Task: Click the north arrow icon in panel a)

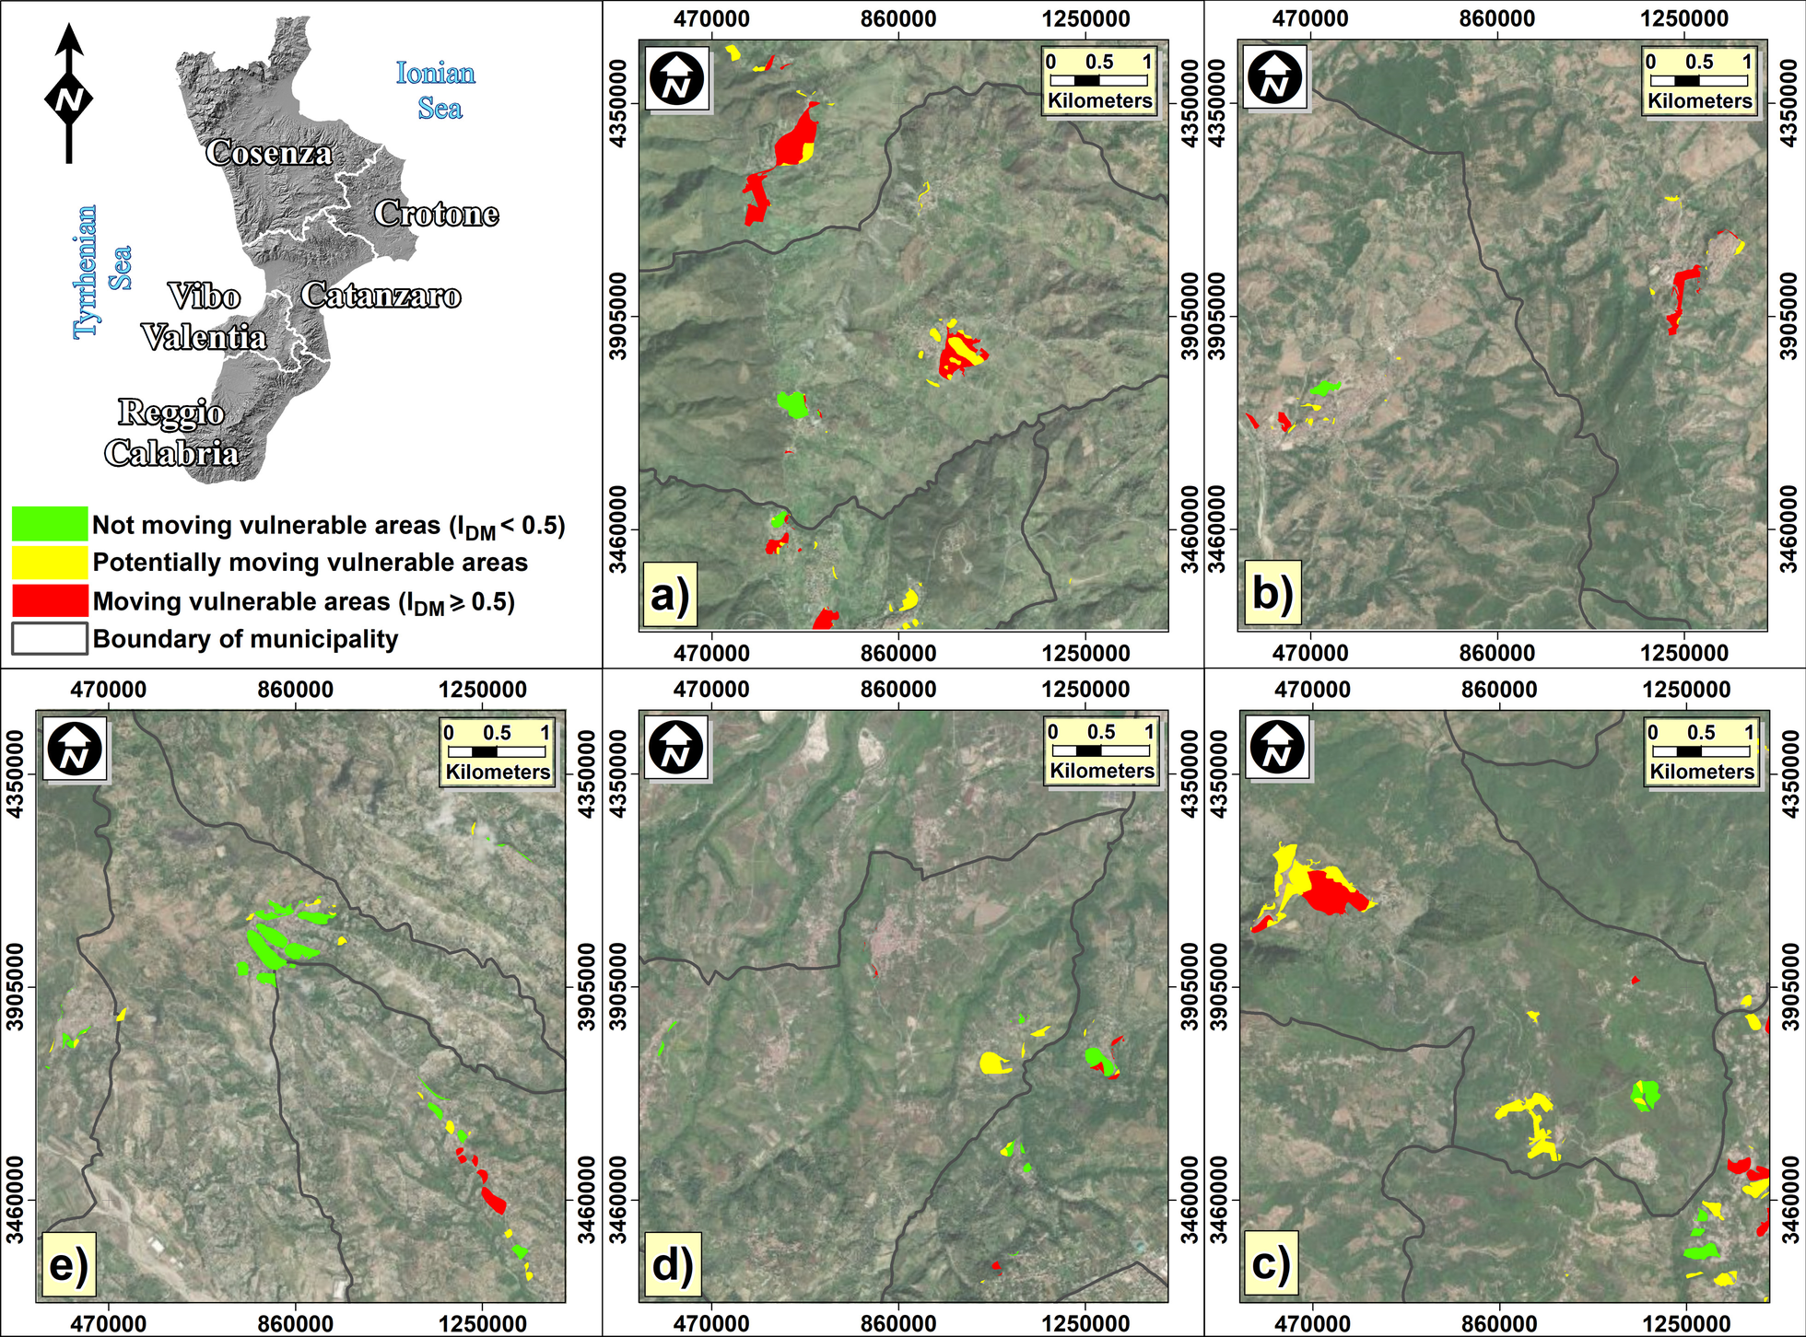Action: click(x=677, y=78)
